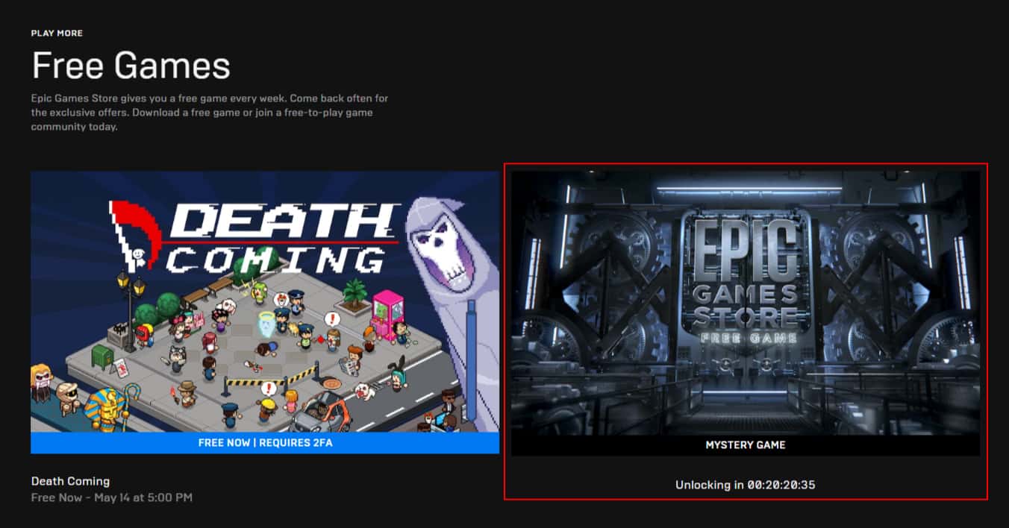The image size is (1009, 528).
Task: Open the Death Coming game artwork
Action: 265,301
